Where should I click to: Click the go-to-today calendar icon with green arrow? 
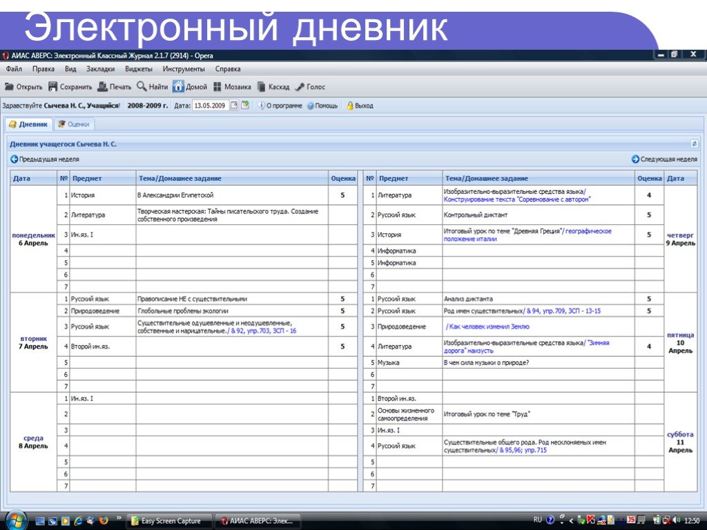245,105
